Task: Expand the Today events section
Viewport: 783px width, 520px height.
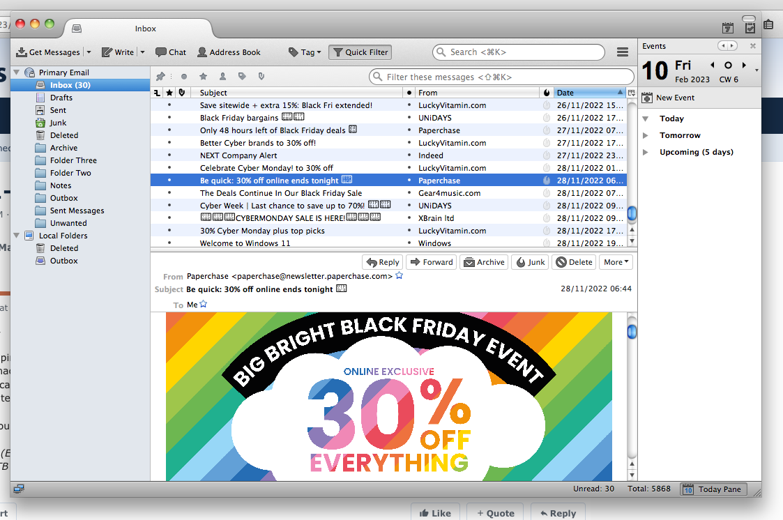Action: [645, 118]
